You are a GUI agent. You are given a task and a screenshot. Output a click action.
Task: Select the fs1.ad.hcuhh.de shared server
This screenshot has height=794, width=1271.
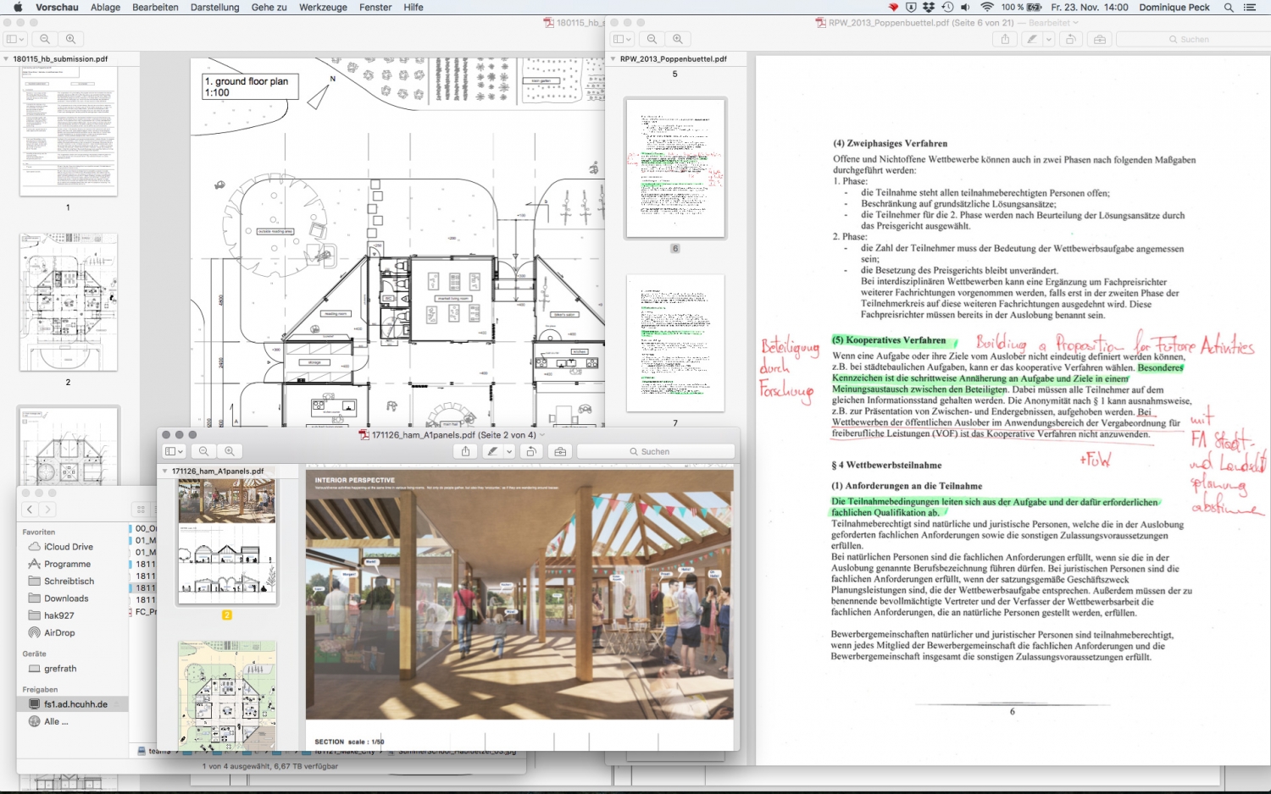75,704
